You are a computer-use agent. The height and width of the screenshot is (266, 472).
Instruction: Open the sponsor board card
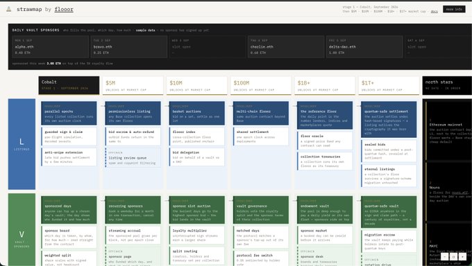[69, 238]
